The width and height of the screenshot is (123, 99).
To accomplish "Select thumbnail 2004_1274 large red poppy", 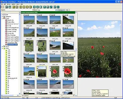I will [x=68, y=71].
